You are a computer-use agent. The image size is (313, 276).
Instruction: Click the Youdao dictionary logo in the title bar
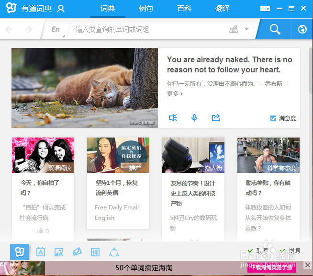pos(11,8)
